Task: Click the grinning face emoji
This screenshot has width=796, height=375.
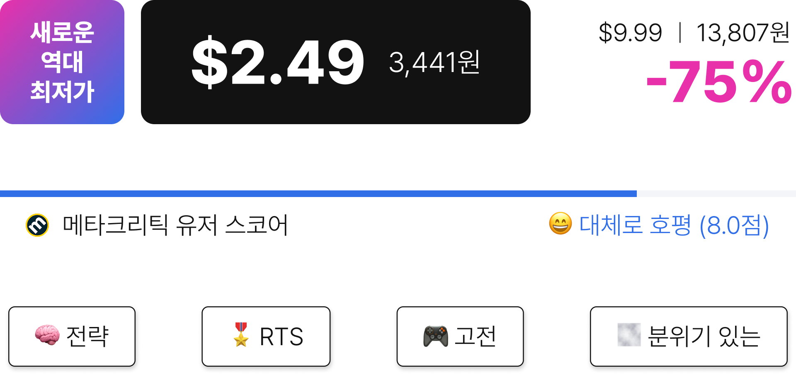Action: click(560, 224)
